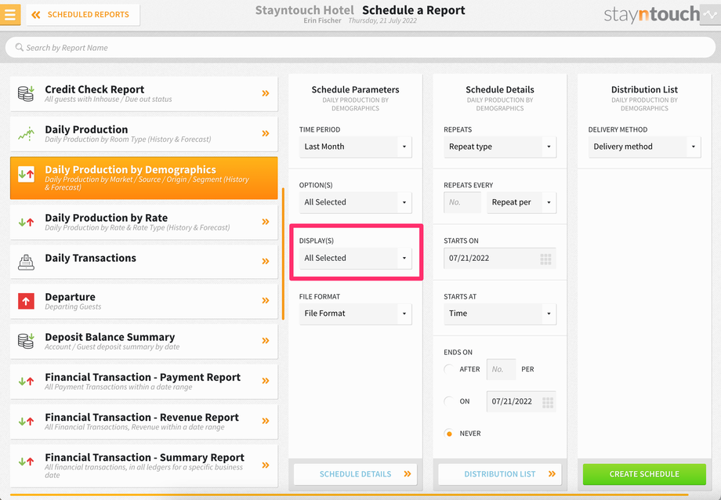Click the Search by Report Name field
This screenshot has height=500, width=721.
click(360, 47)
